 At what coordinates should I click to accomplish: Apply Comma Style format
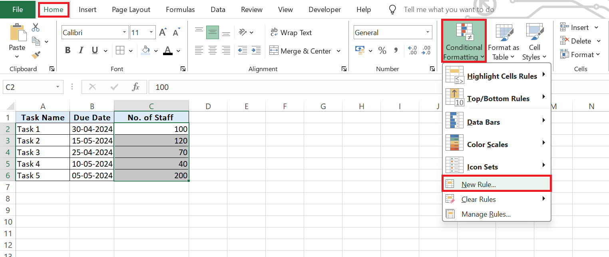pyautogui.click(x=396, y=50)
